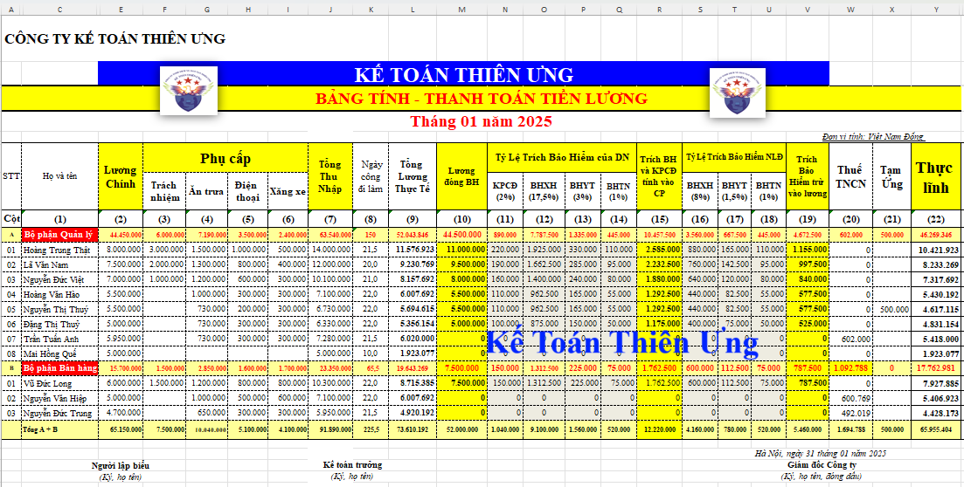The image size is (964, 487).
Task: Select employee name "Nguyễn Đức Trung"
Action: [x=59, y=413]
